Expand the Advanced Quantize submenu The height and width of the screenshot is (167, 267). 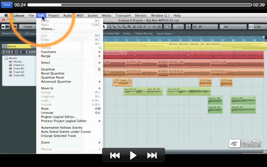point(70,81)
